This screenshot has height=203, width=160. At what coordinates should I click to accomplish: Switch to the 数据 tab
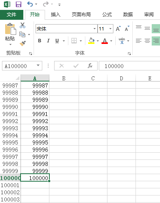point(128,15)
